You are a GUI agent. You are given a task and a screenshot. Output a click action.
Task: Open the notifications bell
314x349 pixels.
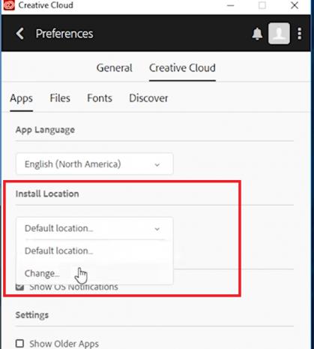point(257,34)
